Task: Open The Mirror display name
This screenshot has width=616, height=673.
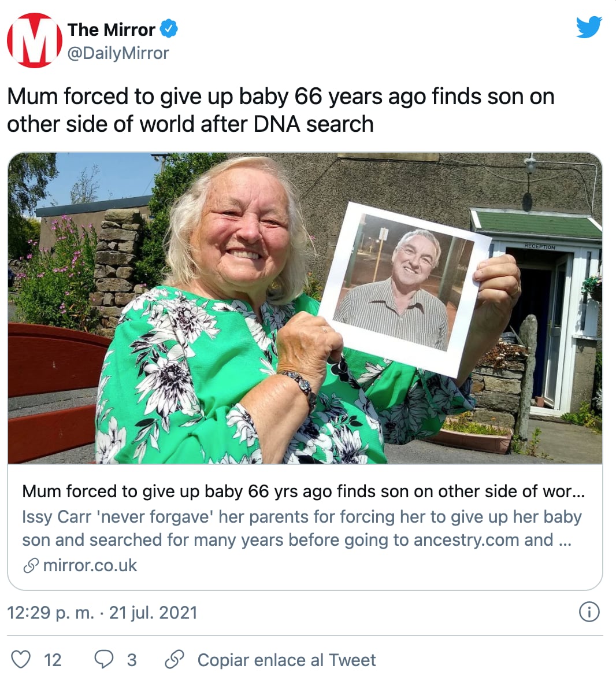Action: (x=111, y=29)
